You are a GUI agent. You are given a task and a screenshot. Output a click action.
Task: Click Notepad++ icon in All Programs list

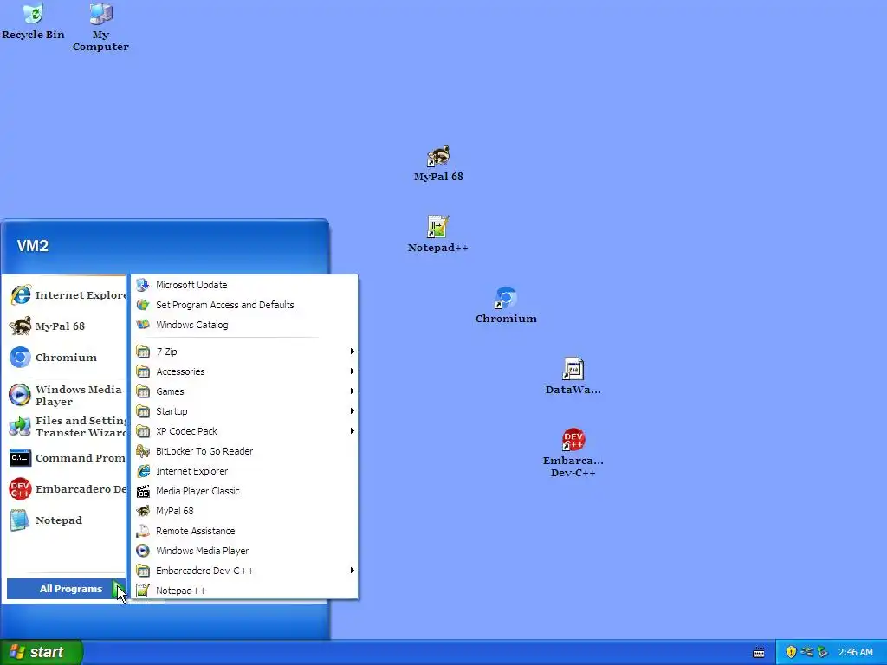143,591
